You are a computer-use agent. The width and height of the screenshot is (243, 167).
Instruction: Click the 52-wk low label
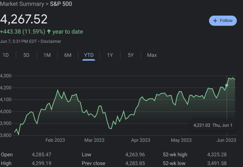[174, 163]
